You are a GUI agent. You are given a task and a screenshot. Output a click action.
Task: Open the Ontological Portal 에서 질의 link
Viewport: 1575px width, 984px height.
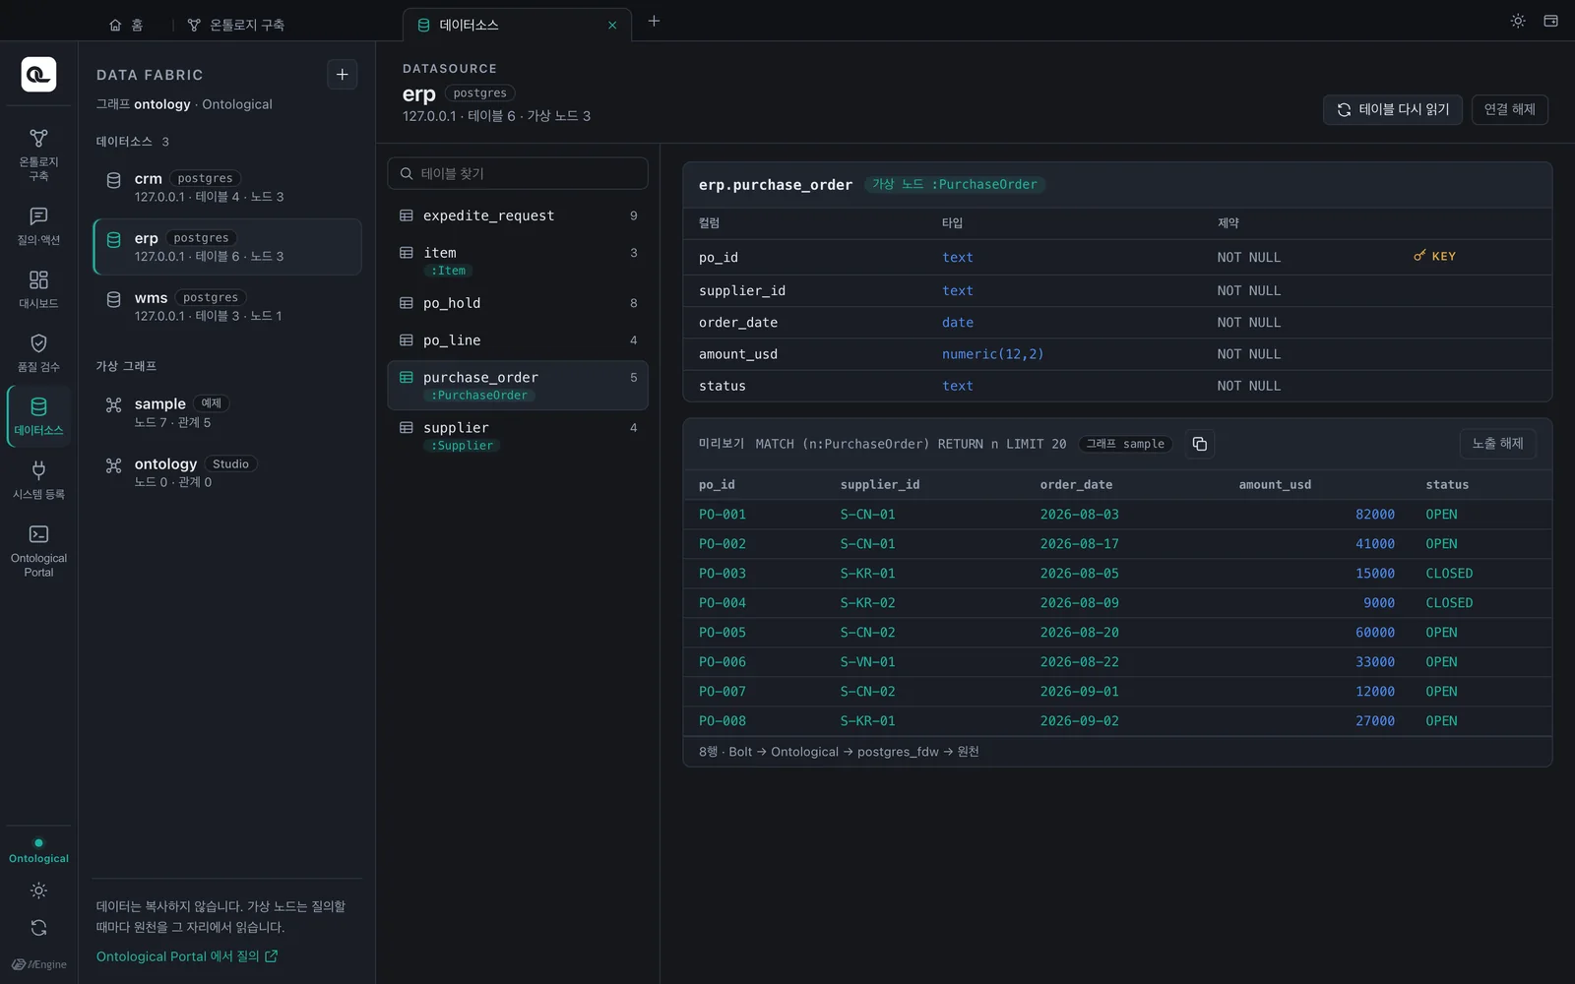pos(187,956)
